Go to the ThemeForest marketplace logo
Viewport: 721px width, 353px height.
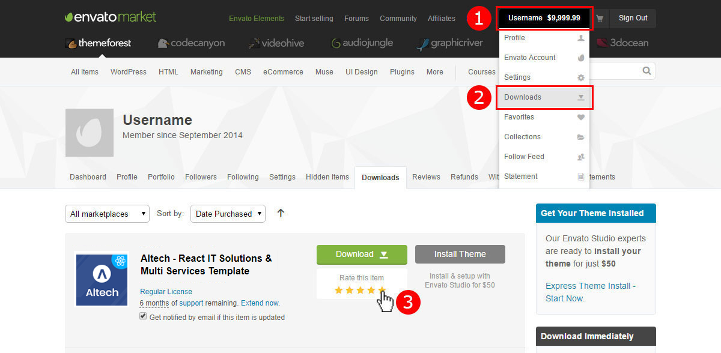coord(98,43)
